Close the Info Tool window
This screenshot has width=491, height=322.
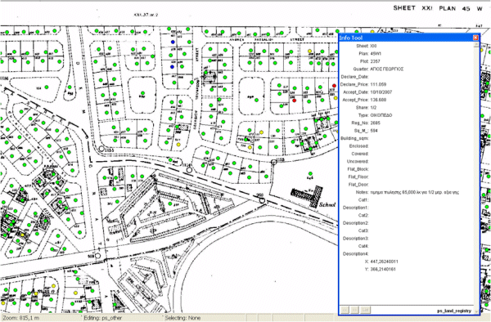point(475,38)
